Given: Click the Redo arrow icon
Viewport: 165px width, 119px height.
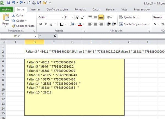Looking at the screenshot, I should click(x=21, y=2).
